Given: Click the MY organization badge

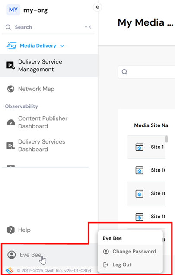Looking at the screenshot, I should point(13,10).
